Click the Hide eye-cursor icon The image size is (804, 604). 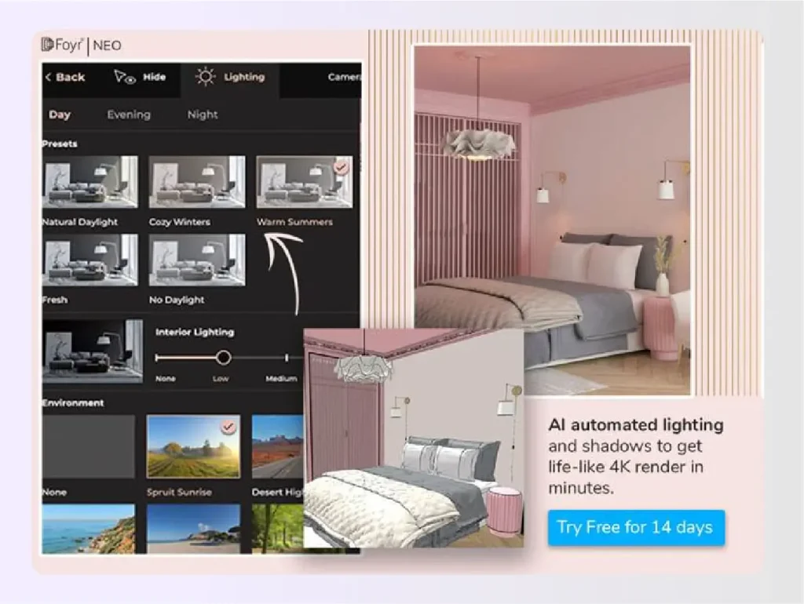[x=125, y=78]
